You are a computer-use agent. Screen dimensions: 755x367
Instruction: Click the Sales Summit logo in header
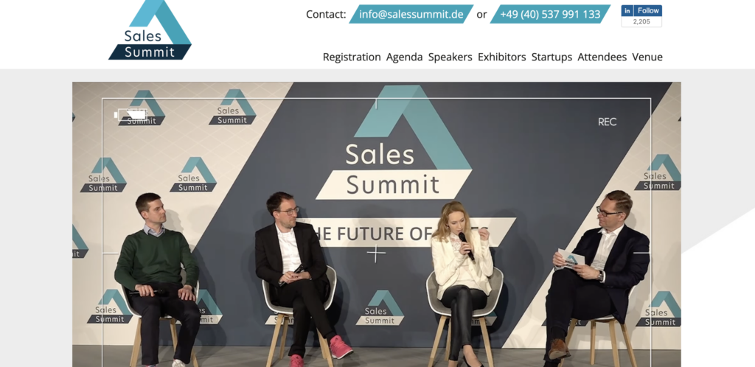coord(150,29)
